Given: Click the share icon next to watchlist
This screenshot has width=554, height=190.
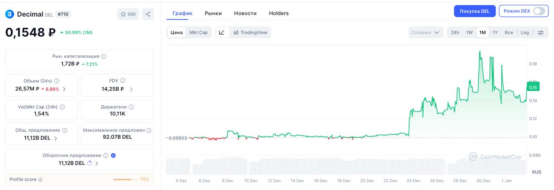Looking at the screenshot, I should (148, 14).
